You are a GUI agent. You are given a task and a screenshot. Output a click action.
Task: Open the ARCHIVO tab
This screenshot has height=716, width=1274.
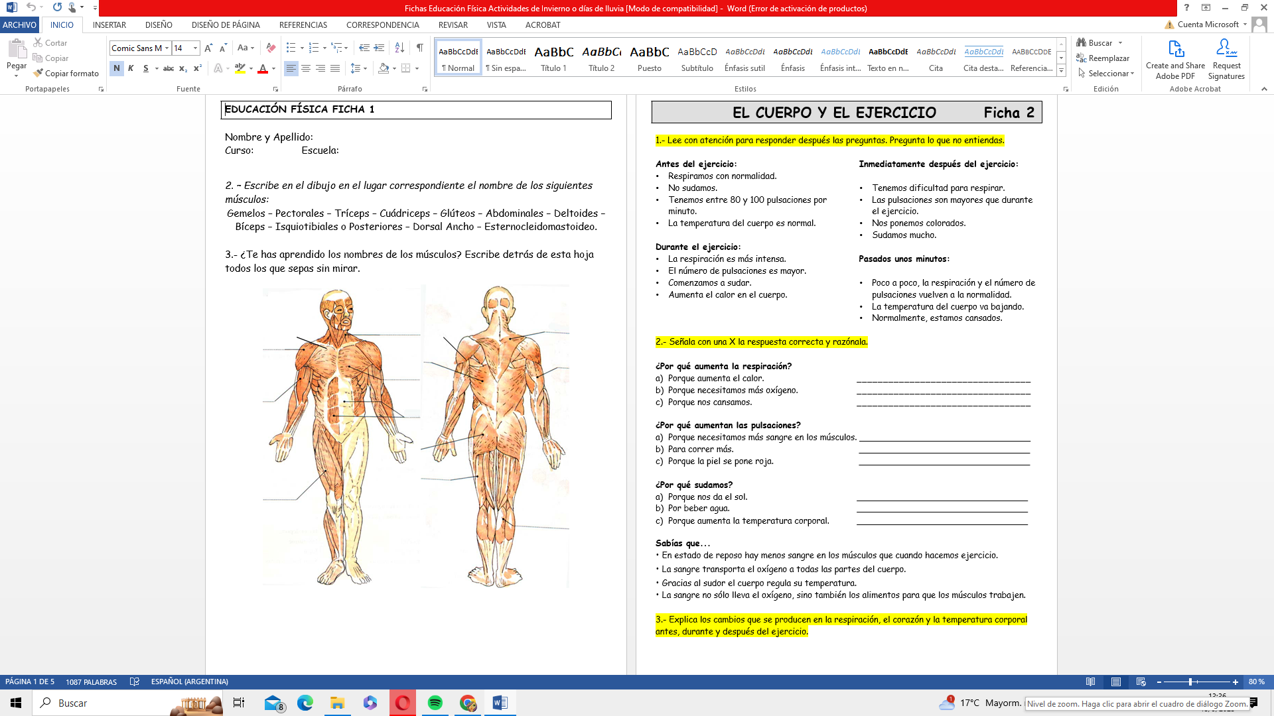20,25
